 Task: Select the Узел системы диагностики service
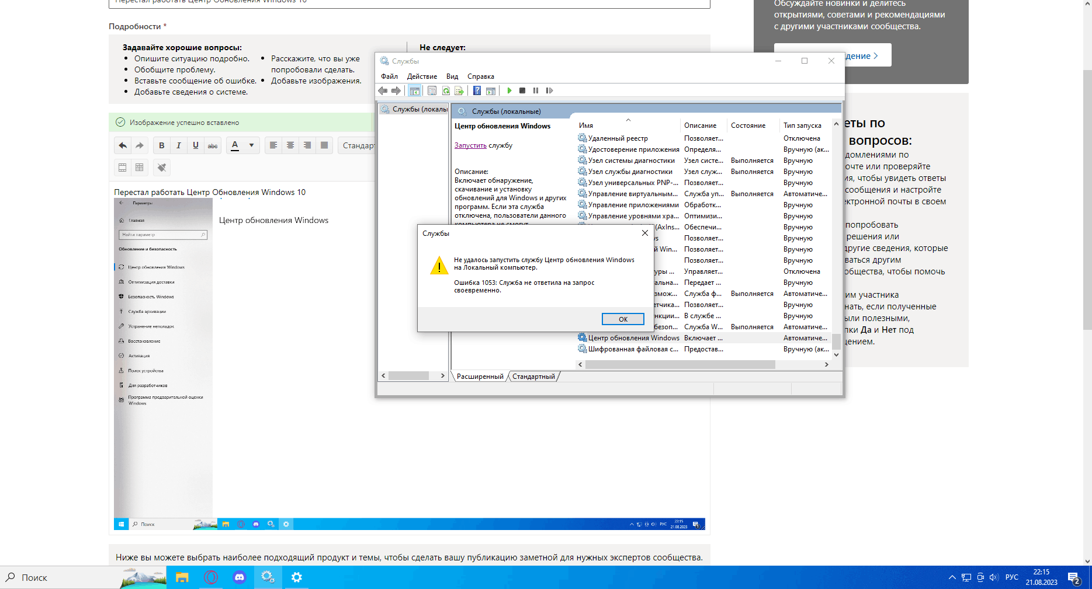point(703,161)
